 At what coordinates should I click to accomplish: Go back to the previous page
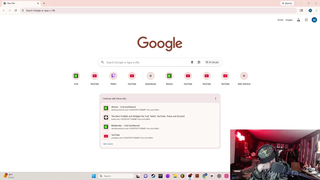pyautogui.click(x=4, y=10)
